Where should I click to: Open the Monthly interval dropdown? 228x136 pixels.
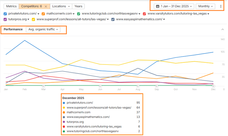tap(205, 6)
